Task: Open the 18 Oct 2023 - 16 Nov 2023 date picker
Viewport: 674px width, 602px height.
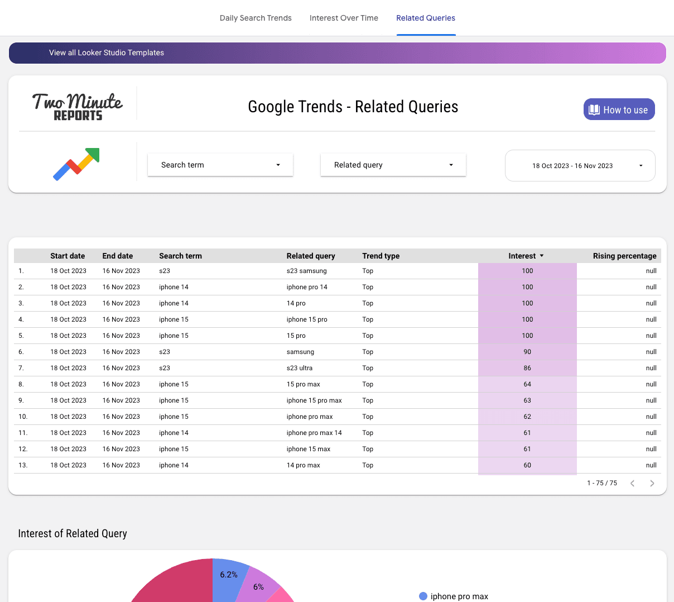Action: (580, 165)
